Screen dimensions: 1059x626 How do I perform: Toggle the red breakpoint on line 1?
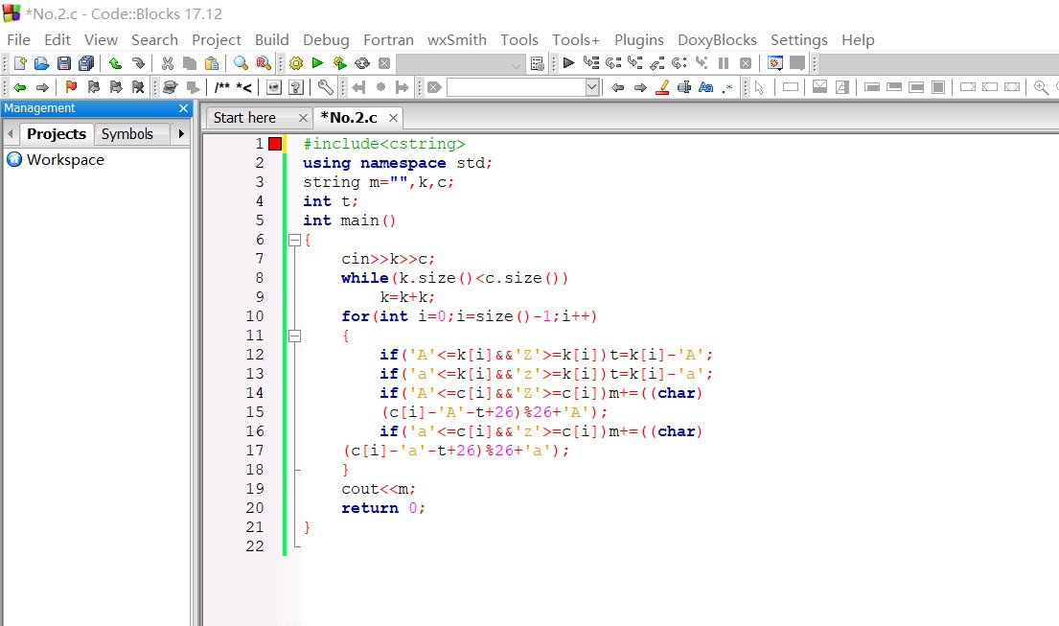click(275, 144)
